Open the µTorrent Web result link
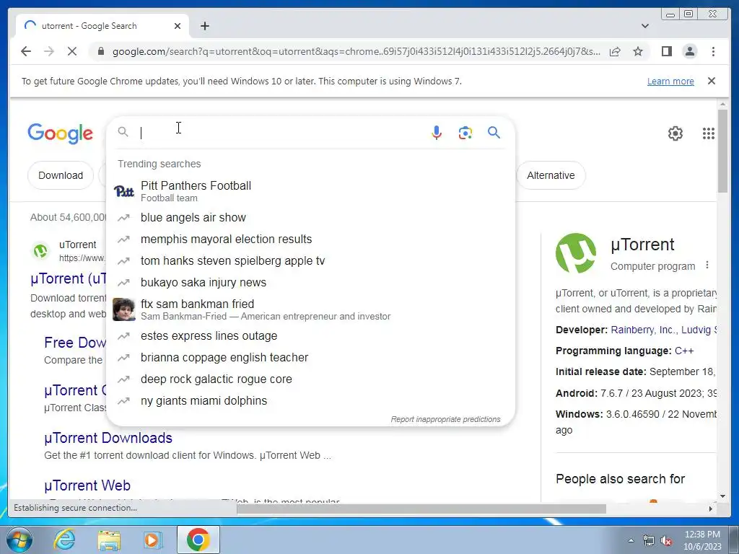739x554 pixels. (x=87, y=485)
